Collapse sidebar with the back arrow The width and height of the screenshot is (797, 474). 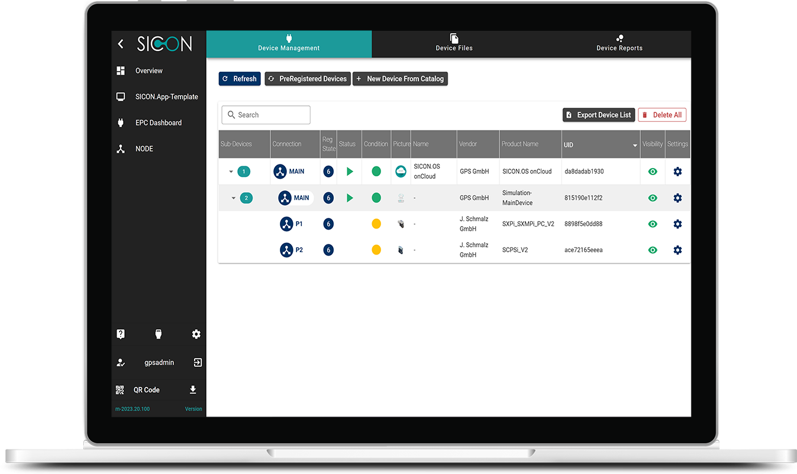click(121, 44)
